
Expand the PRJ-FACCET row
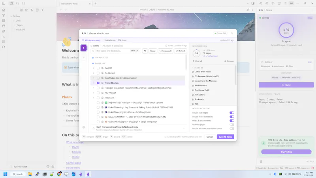(x=94, y=93)
